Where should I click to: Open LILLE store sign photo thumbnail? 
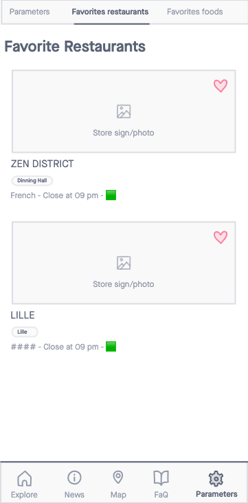point(124,263)
